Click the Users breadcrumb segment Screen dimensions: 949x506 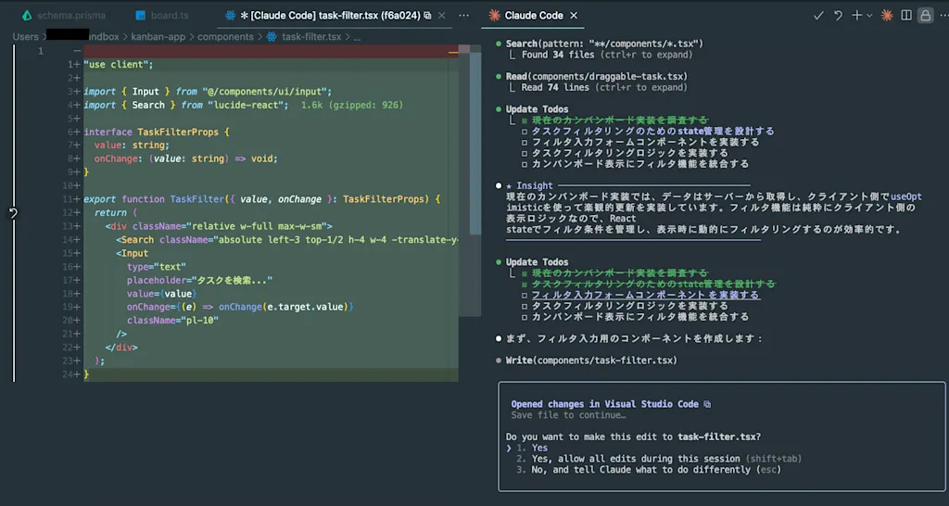click(25, 37)
